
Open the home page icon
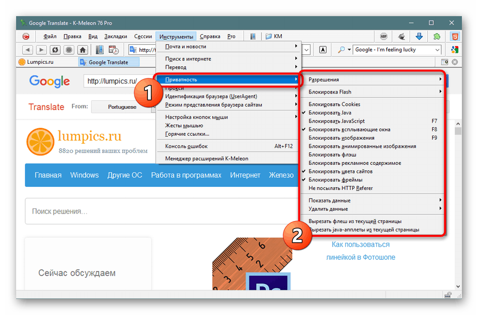[83, 50]
